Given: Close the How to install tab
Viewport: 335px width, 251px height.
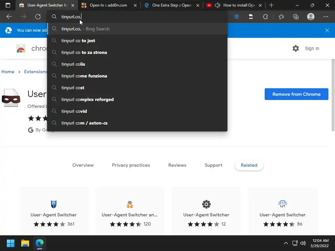Looking at the screenshot, I should click(x=260, y=5).
